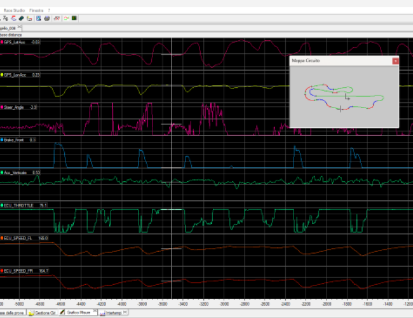The width and height of the screenshot is (413, 318).
Task: Click the green-red graph line toolbar icon
Action: click(x=66, y=18)
